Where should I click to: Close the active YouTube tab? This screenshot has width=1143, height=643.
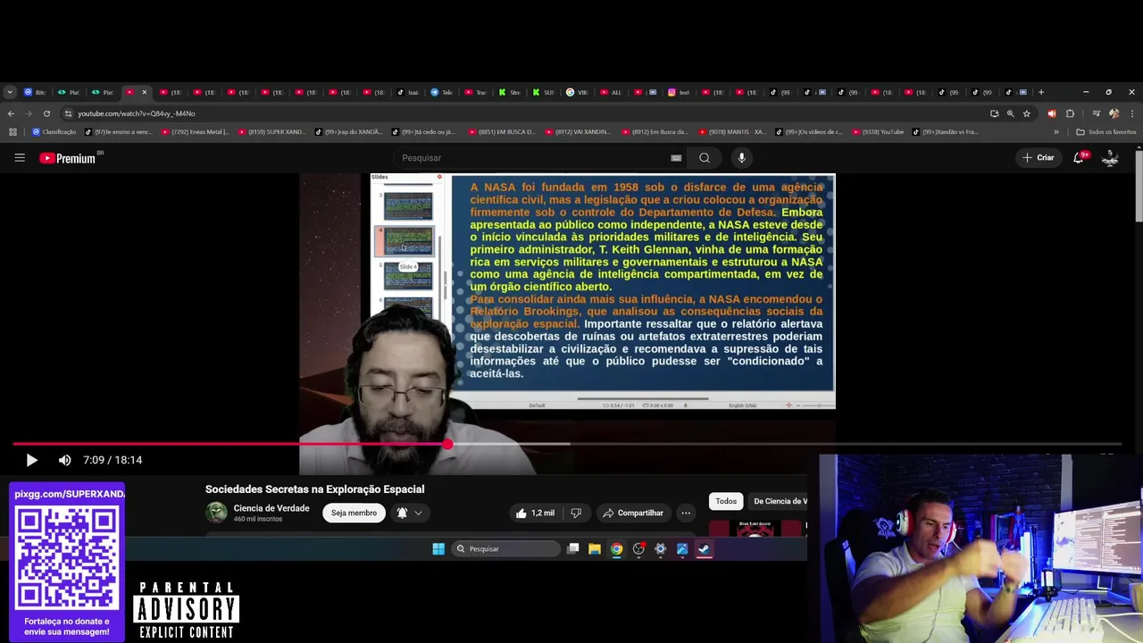[144, 92]
